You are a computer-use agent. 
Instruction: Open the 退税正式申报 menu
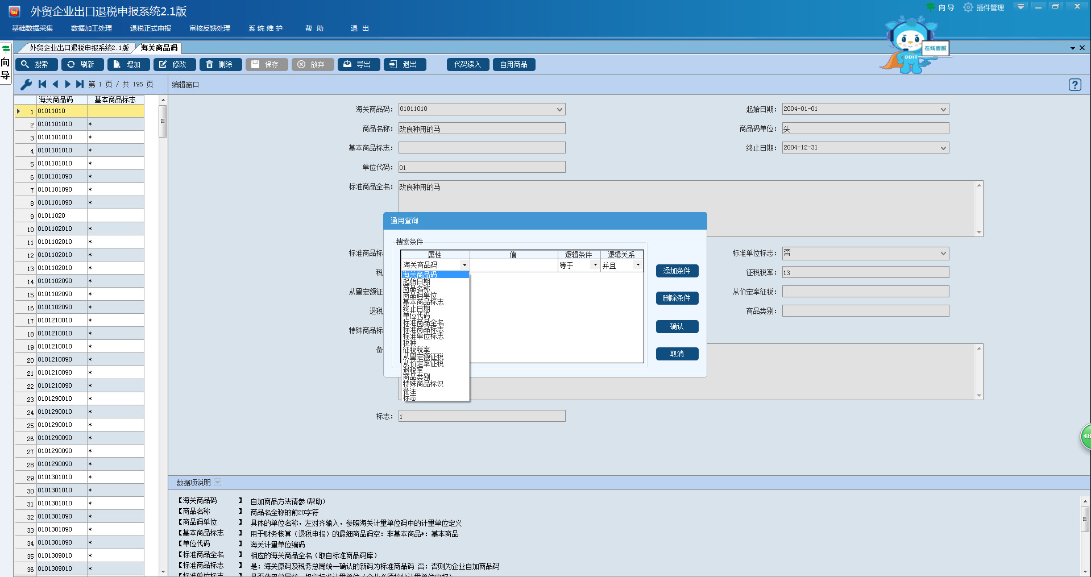coord(151,28)
